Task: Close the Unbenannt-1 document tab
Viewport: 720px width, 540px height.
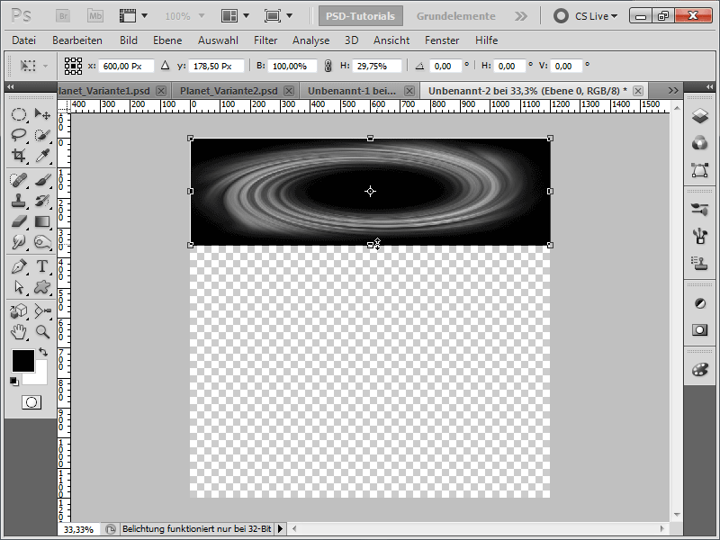Action: (409, 91)
